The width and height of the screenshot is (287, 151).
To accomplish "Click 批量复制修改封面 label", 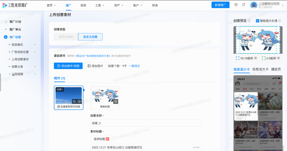I will pyautogui.click(x=70, y=107).
